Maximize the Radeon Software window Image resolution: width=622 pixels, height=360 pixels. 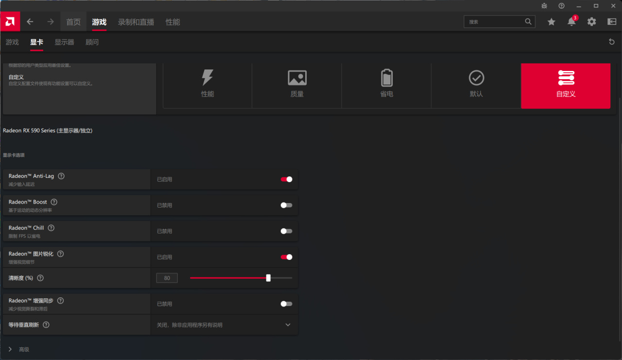click(x=596, y=6)
